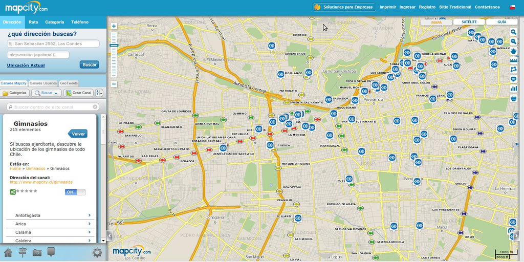This screenshot has height=262, width=524.
Task: Switch map view to GUÍA
Action: coord(501,22)
